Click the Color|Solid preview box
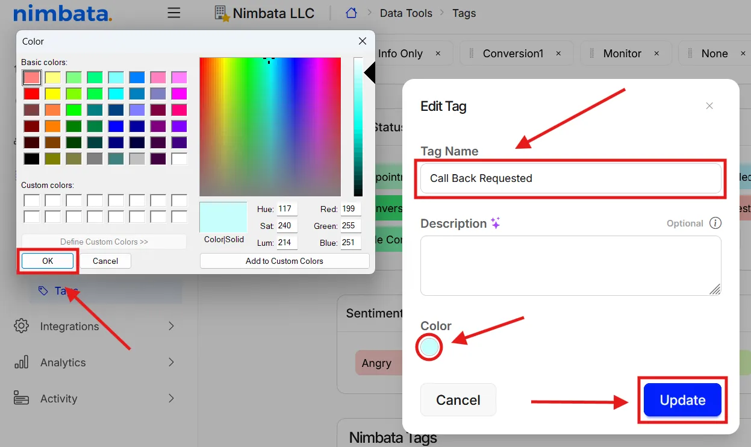 tap(223, 217)
